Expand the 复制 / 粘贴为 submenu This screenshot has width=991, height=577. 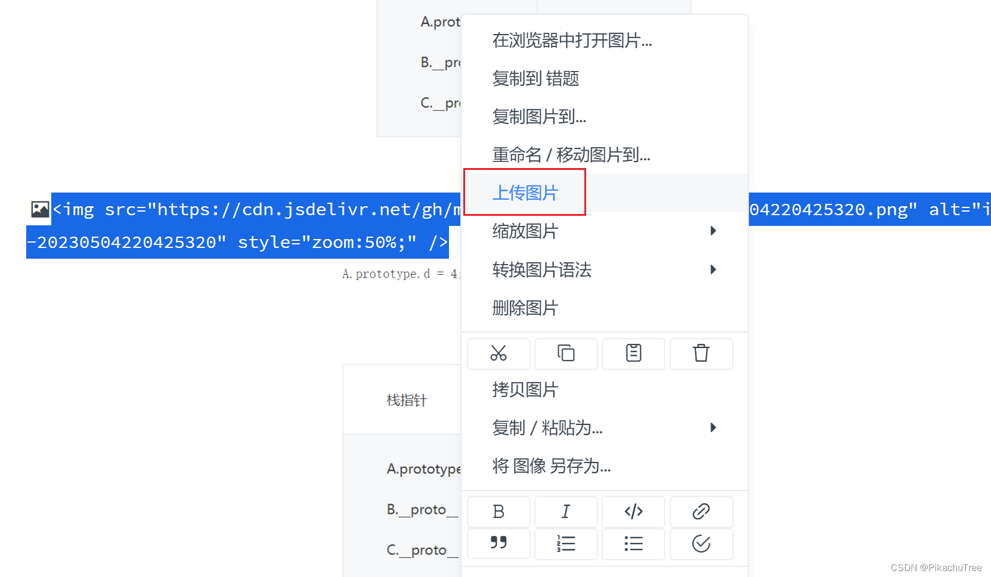[x=713, y=427]
